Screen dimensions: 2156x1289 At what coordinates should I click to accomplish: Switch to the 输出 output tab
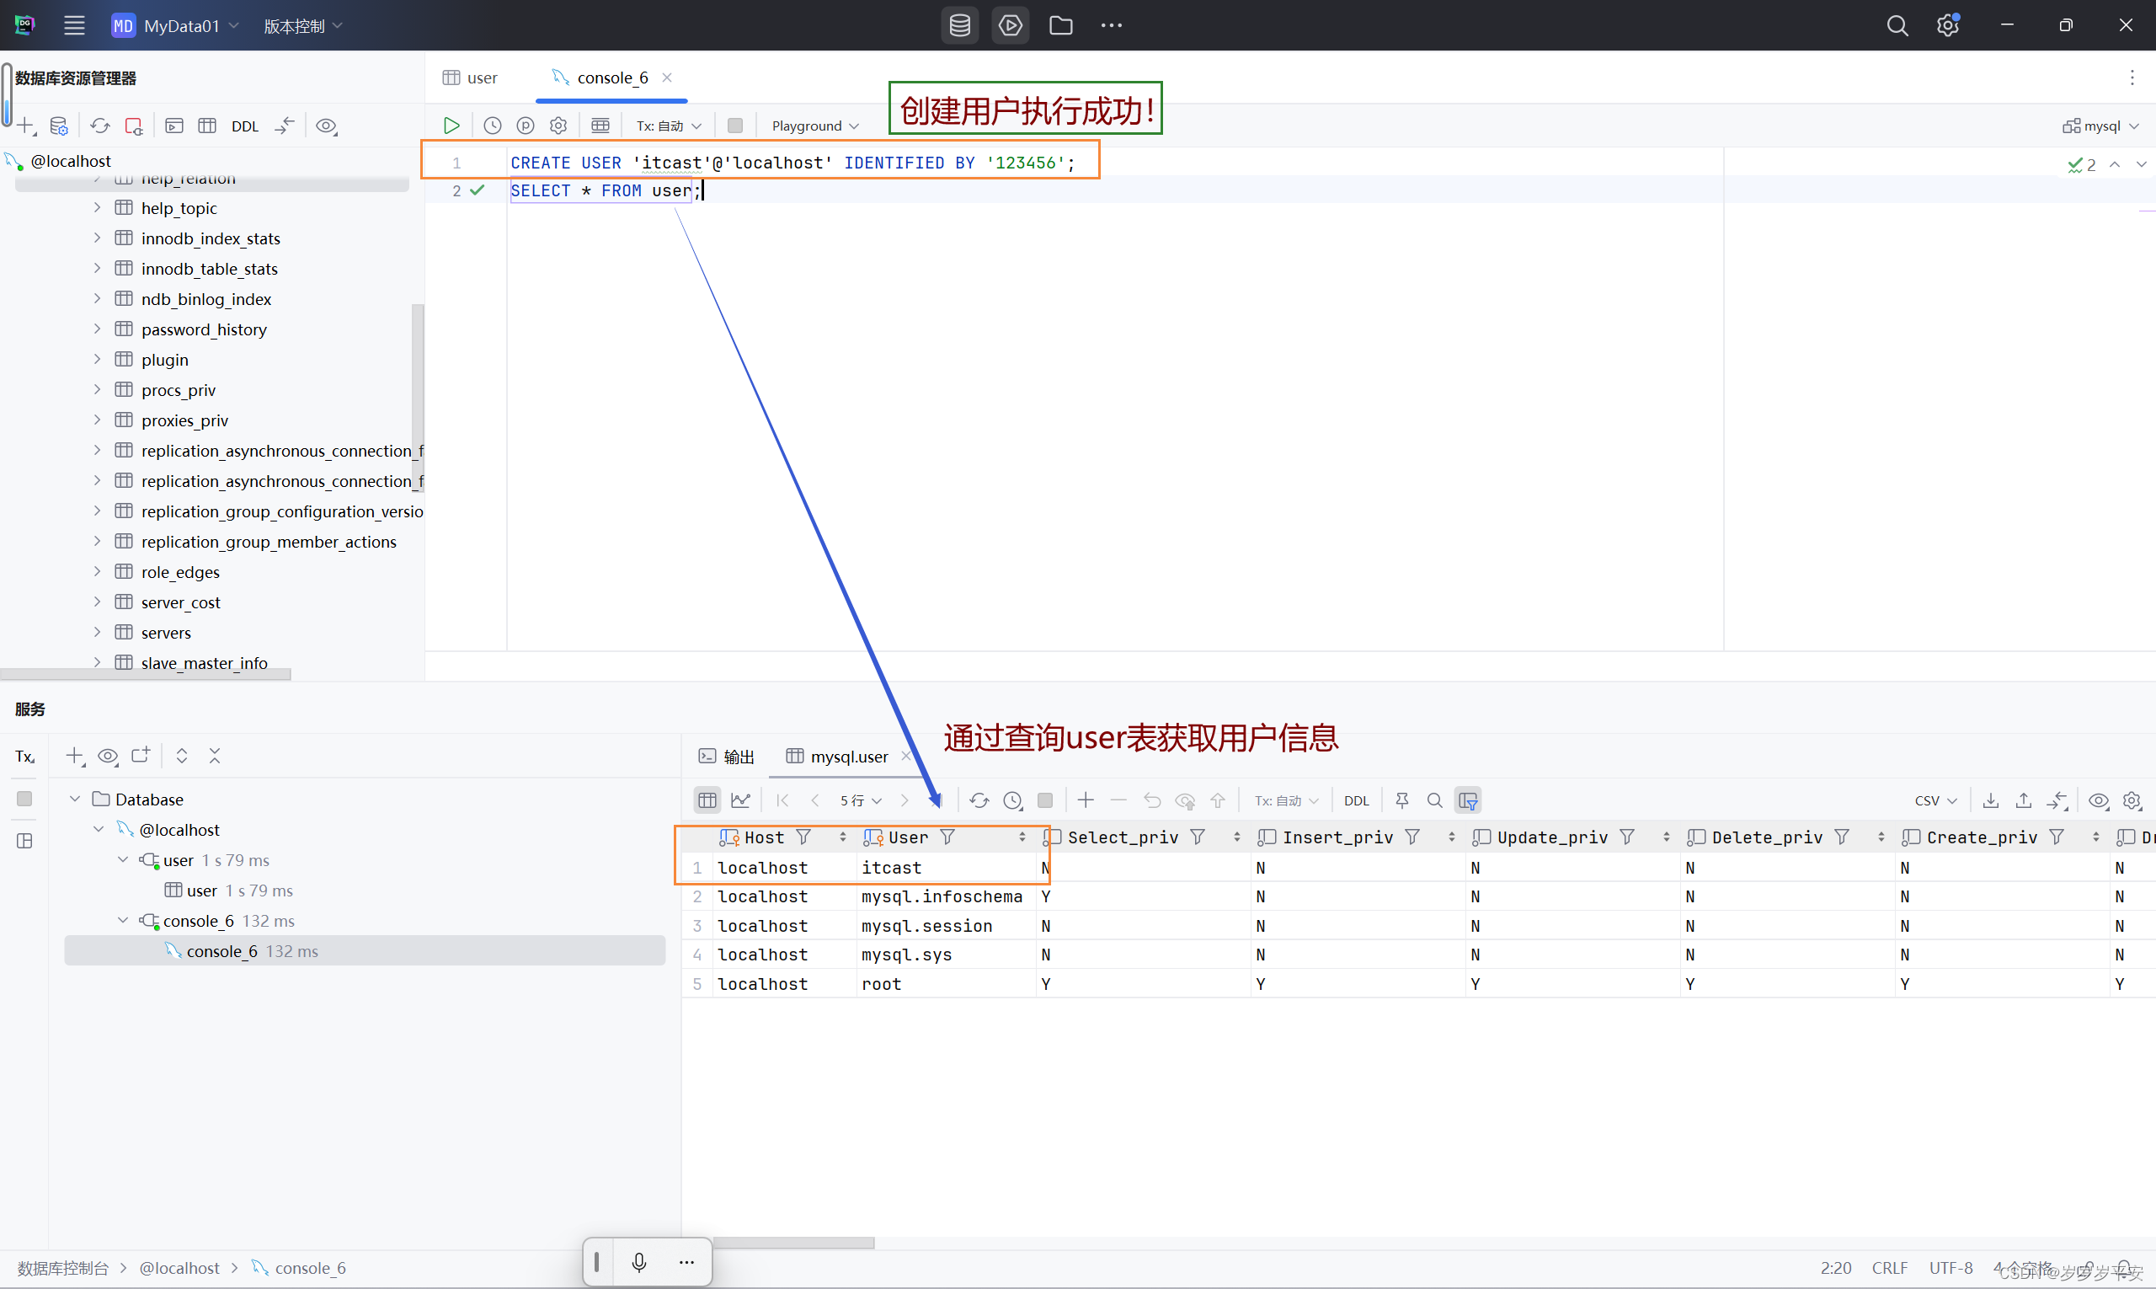click(x=727, y=757)
